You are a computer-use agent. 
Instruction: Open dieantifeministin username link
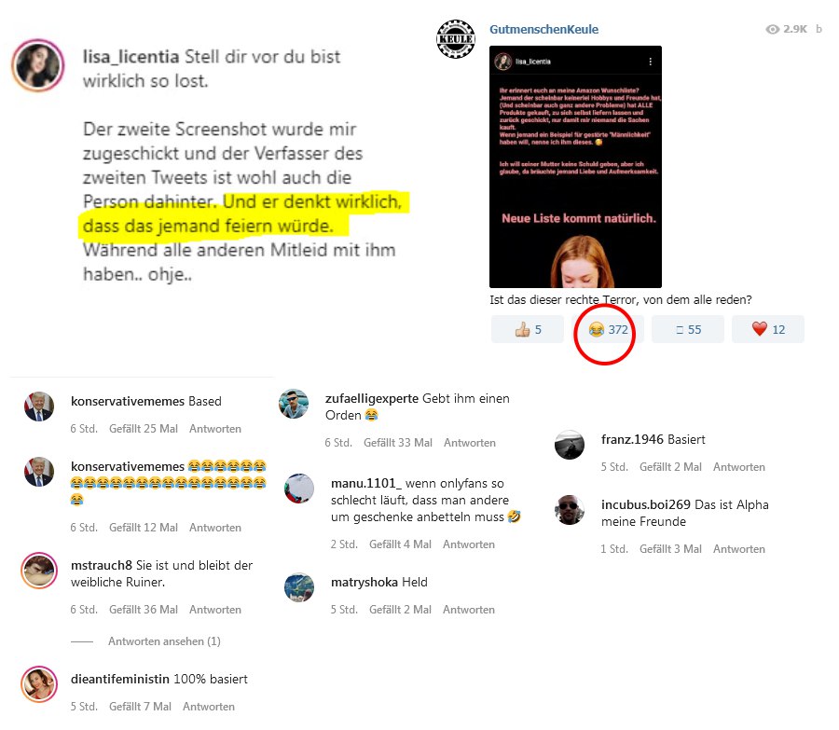(x=120, y=679)
